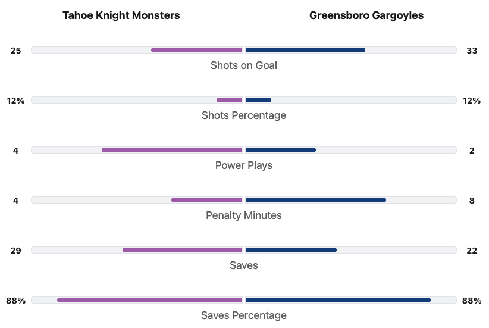The height and width of the screenshot is (328, 489).
Task: Click the blue Penalty Minutes bar
Action: tap(316, 200)
